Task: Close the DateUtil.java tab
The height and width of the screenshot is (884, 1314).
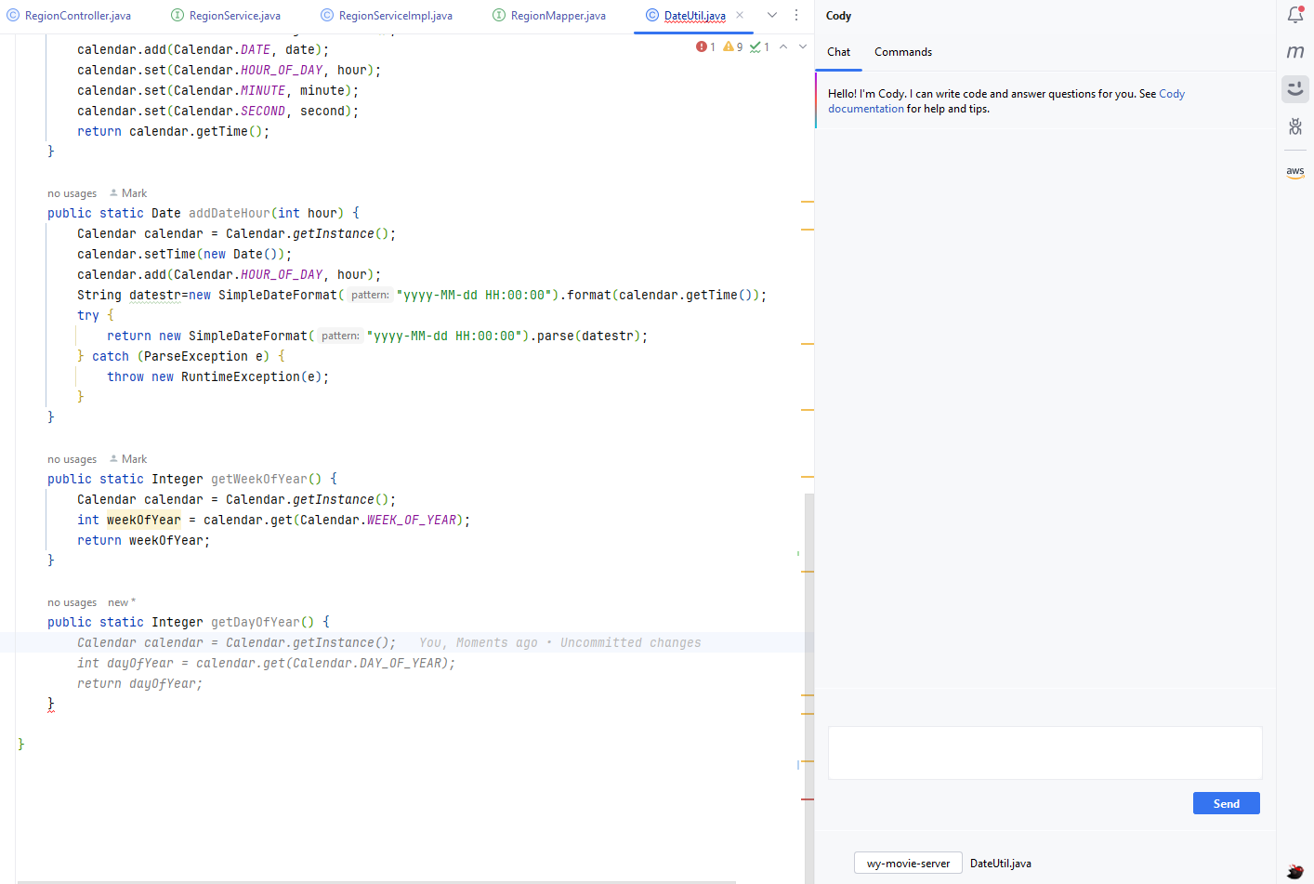Action: (x=740, y=15)
